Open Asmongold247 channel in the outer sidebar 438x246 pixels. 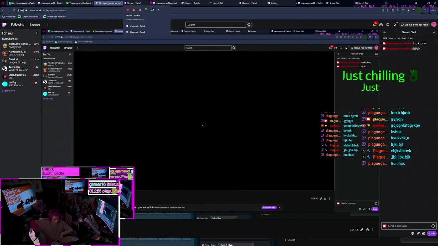click(x=21, y=53)
